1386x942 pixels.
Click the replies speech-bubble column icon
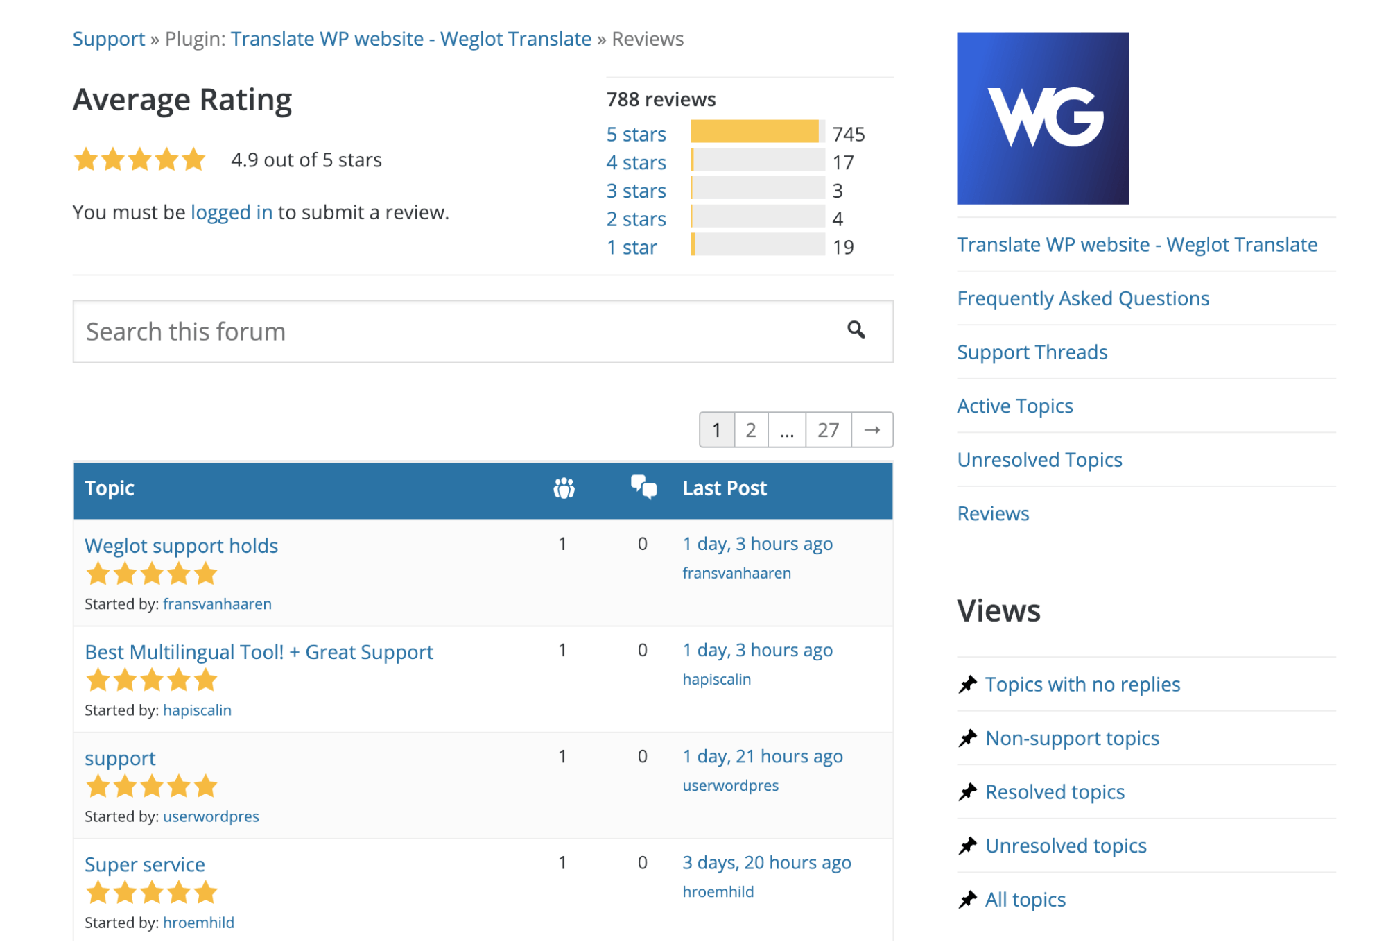[x=643, y=487]
